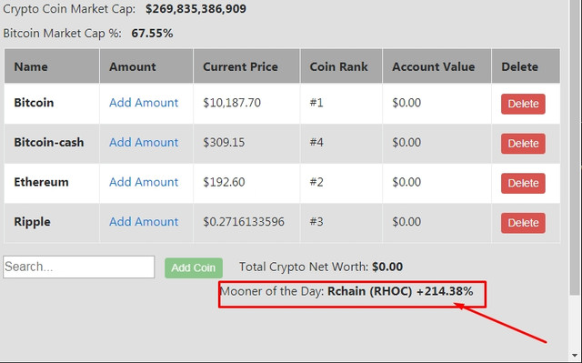Click the $269,835,386,909 market cap value
Image resolution: width=582 pixels, height=363 pixels.
(x=196, y=9)
